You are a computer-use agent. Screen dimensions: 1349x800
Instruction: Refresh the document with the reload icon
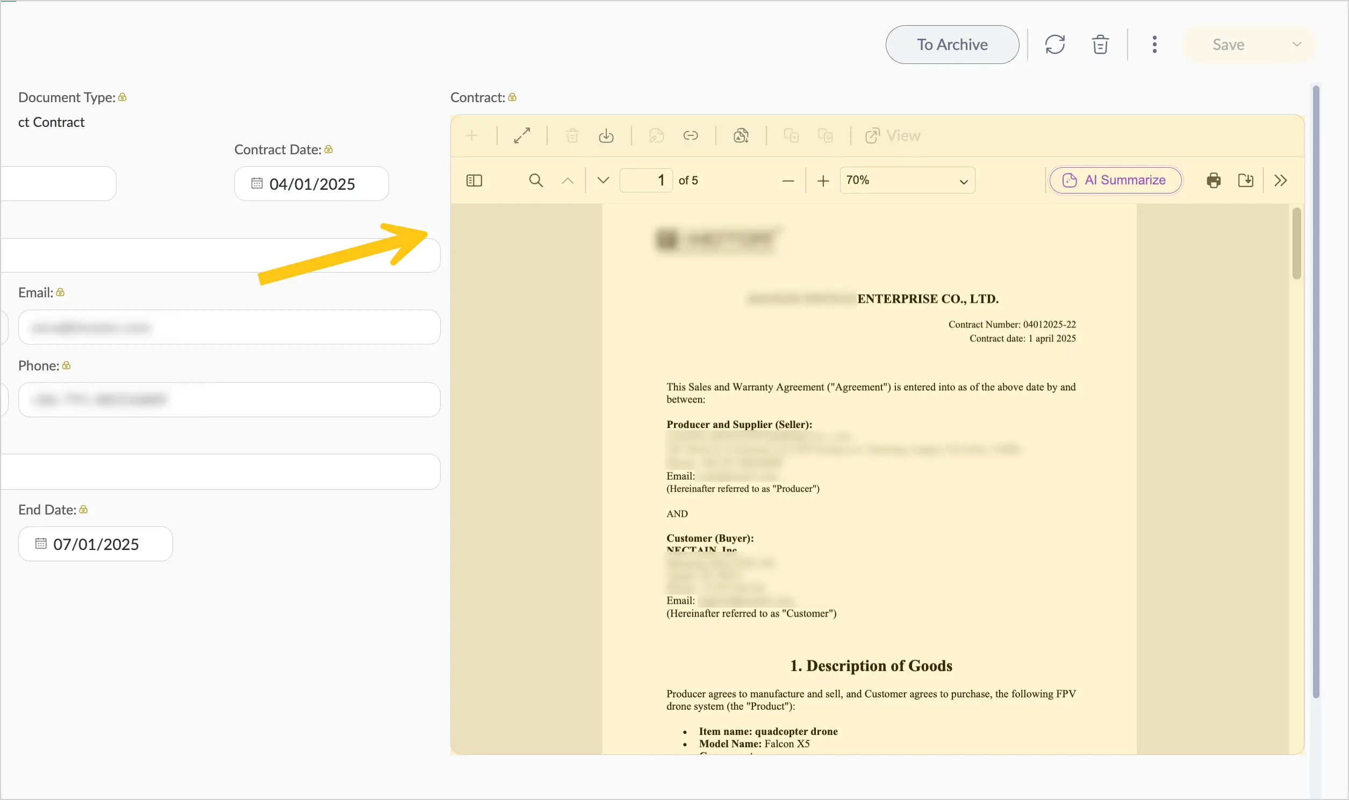(x=1055, y=45)
